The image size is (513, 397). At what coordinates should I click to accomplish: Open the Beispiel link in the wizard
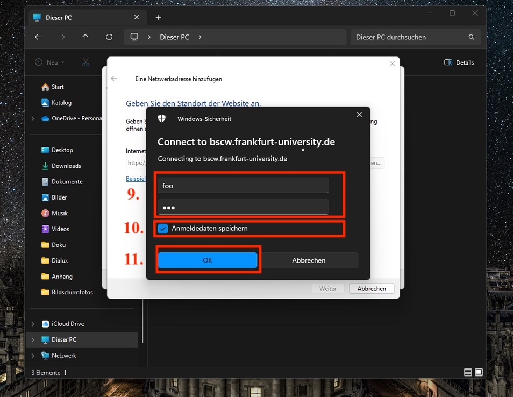point(136,179)
